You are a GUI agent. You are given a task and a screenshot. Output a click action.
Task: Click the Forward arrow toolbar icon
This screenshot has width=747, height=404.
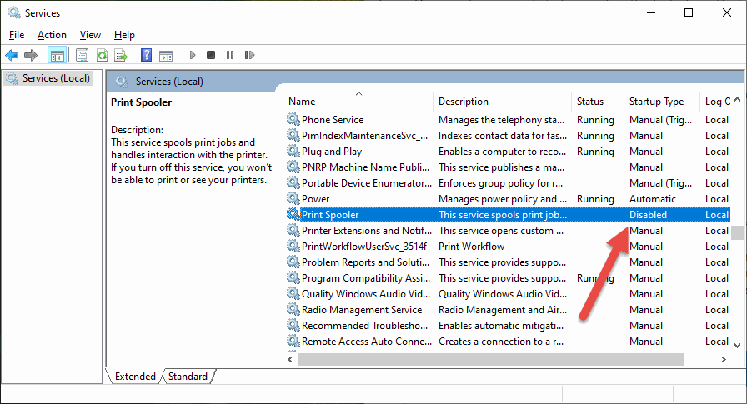(31, 55)
